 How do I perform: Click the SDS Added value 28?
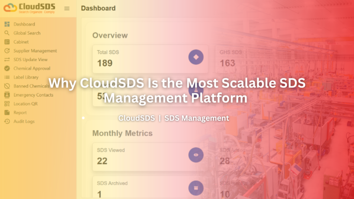point(225,161)
